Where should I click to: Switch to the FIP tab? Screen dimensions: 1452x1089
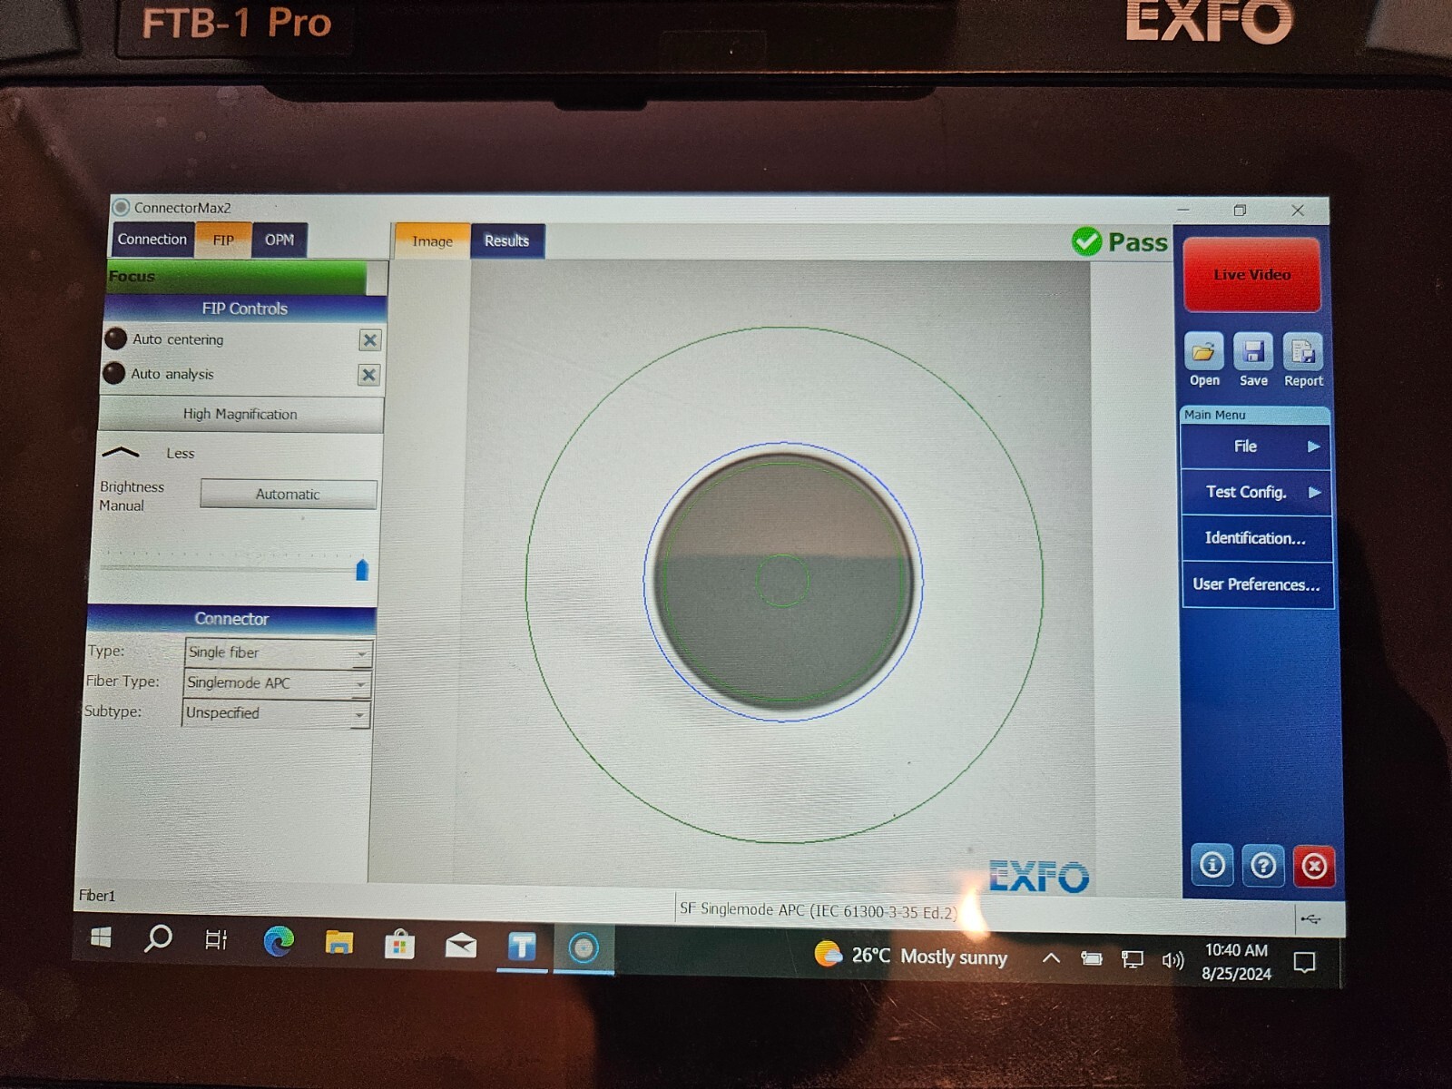[x=223, y=240]
